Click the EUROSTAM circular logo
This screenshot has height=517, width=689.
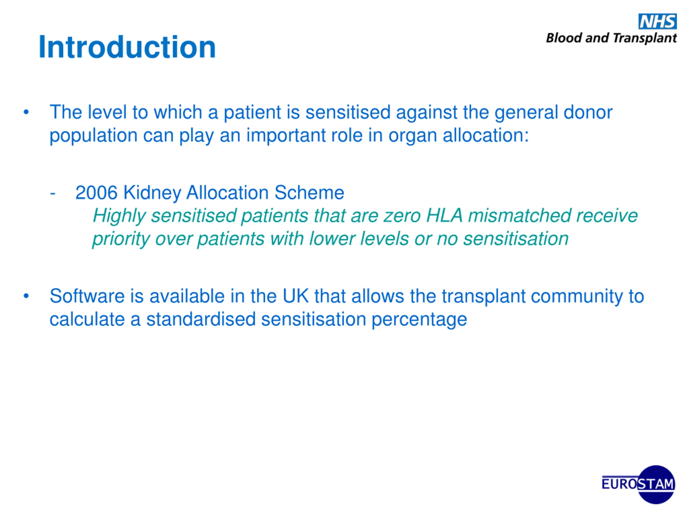pos(639,485)
